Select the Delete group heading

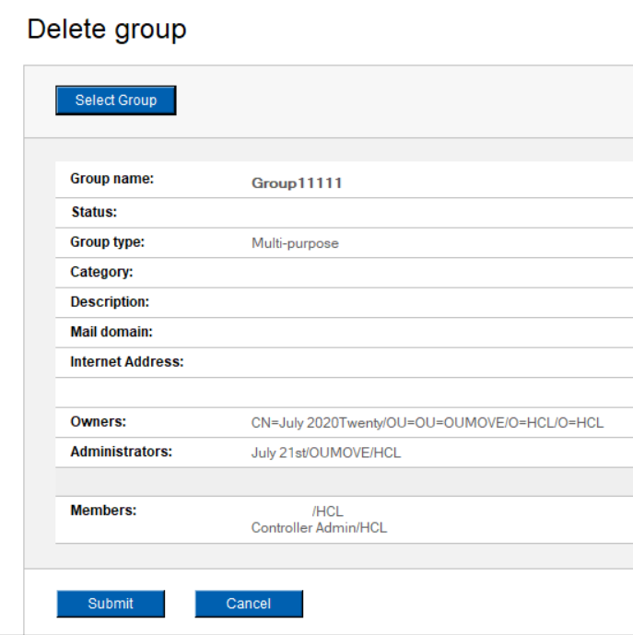tap(107, 29)
